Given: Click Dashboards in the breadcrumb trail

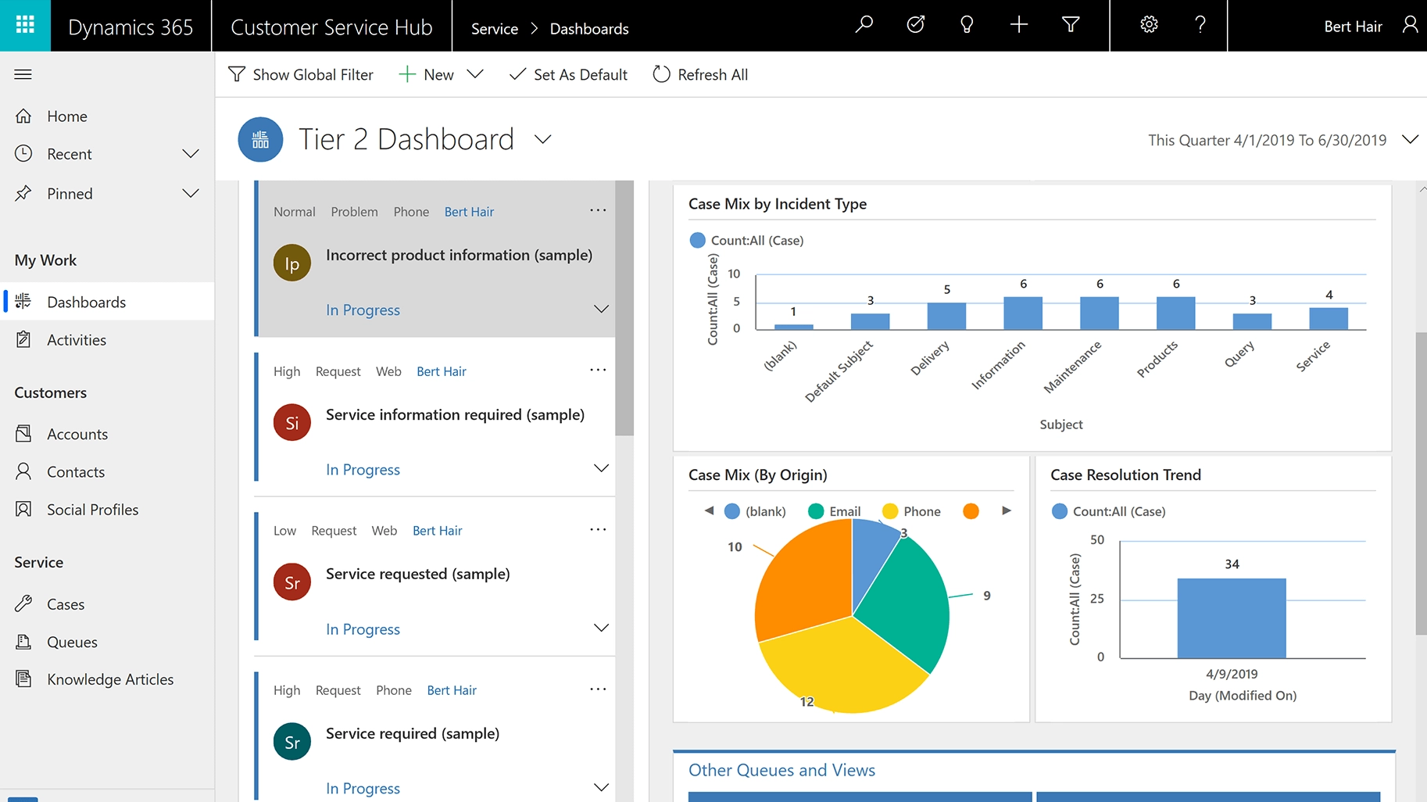Looking at the screenshot, I should [588, 28].
